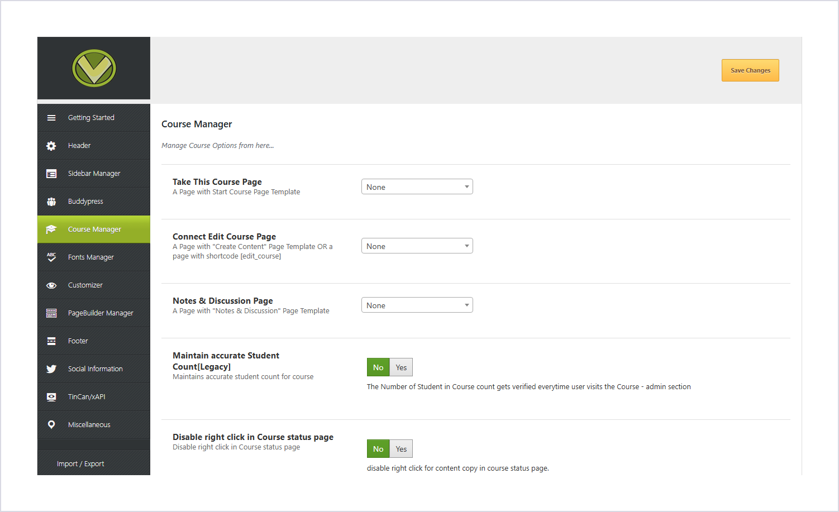This screenshot has height=512, width=839.
Task: Go to Miscellaneous settings
Action: [94, 425]
